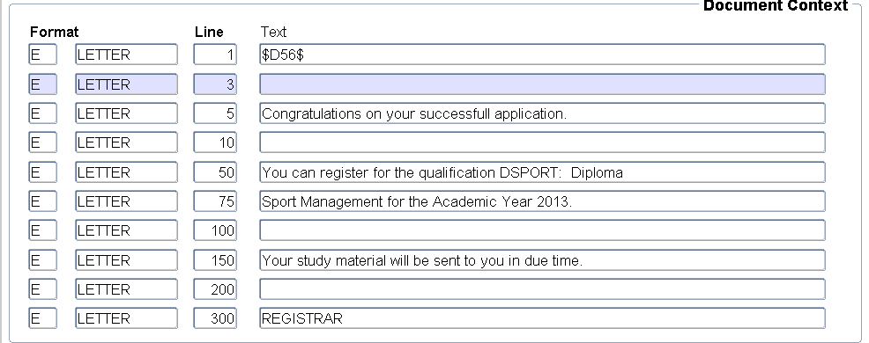Click the text field containing $D56$
Viewport: 869px width, 343px height.
click(542, 55)
